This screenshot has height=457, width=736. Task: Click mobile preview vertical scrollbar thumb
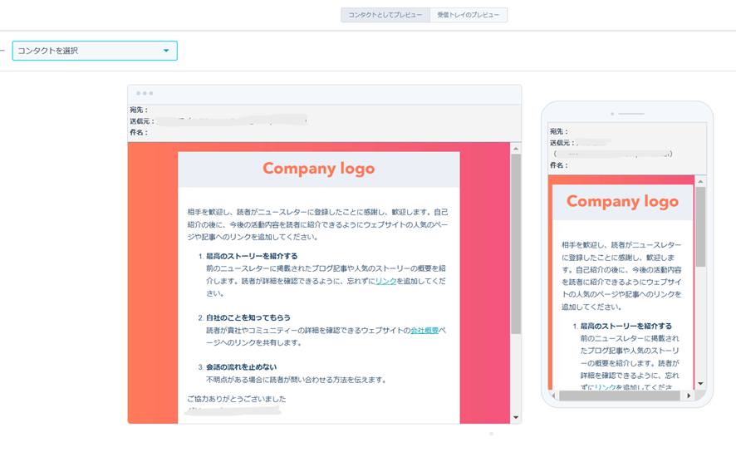[x=700, y=227]
